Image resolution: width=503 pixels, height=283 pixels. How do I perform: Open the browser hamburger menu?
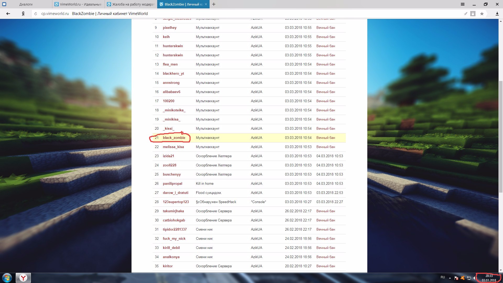(463, 4)
